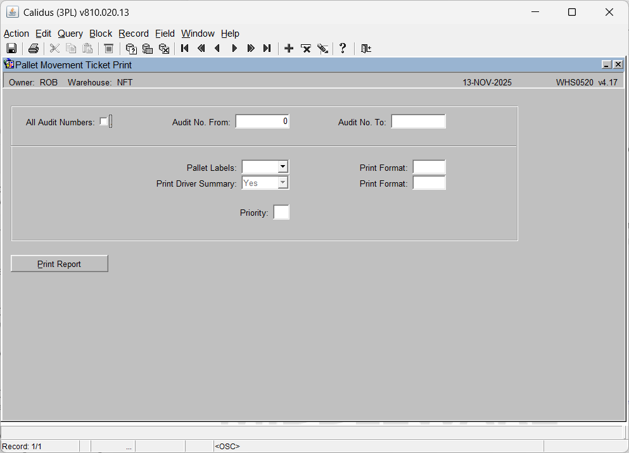629x453 pixels.
Task: Go to first record using toolbar arrow
Action: click(185, 49)
